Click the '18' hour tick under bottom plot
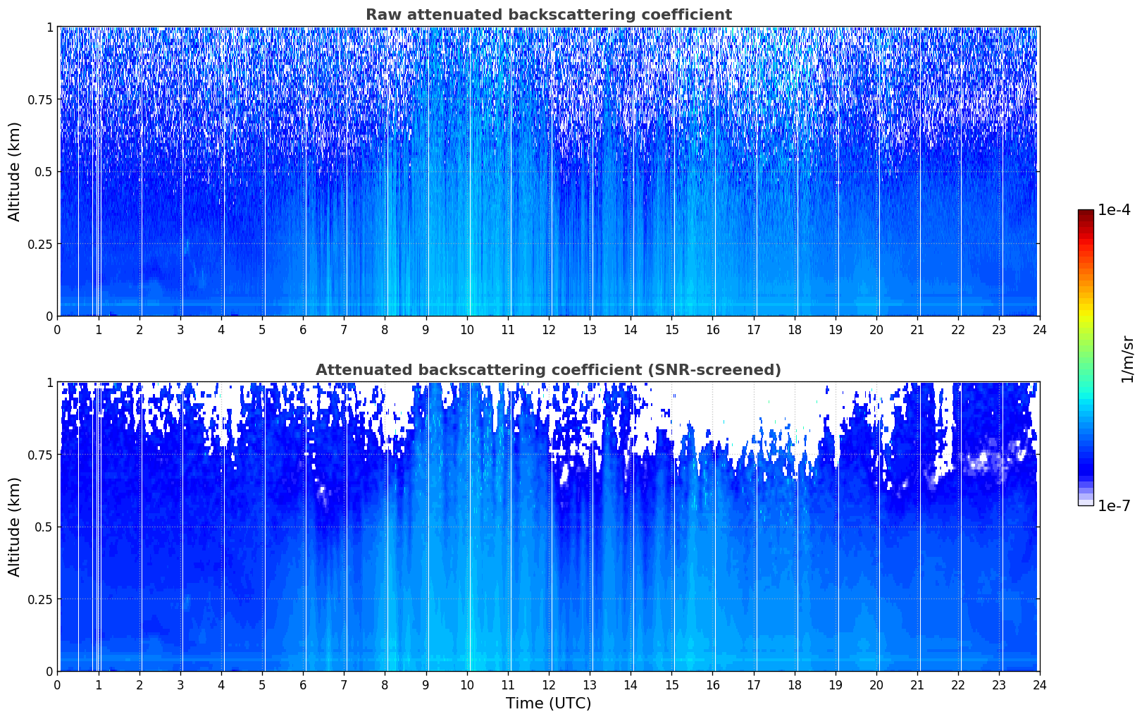Image resolution: width=1142 pixels, height=719 pixels. tap(794, 684)
